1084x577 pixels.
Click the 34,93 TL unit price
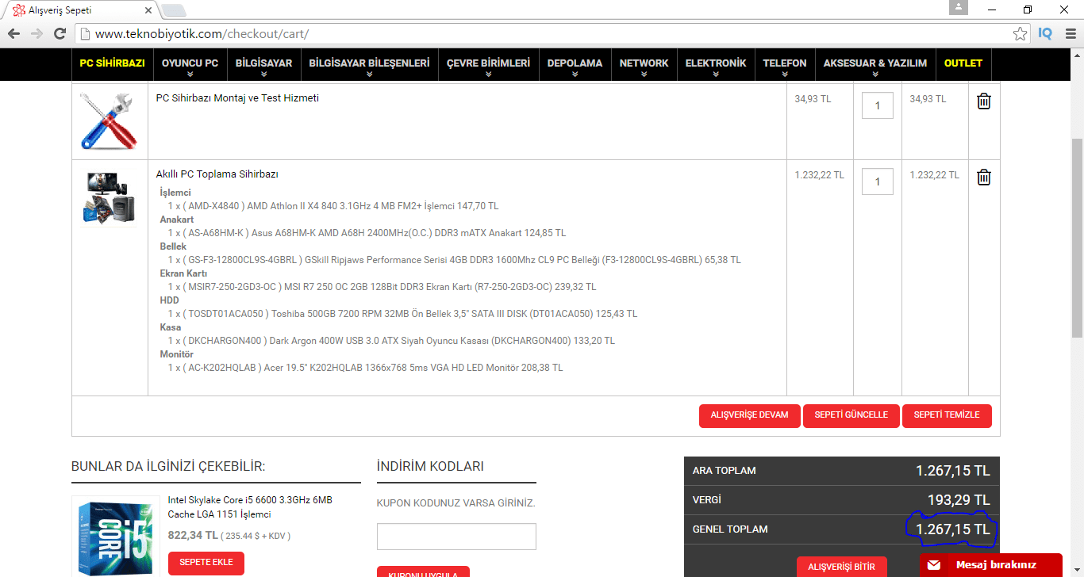click(x=813, y=99)
